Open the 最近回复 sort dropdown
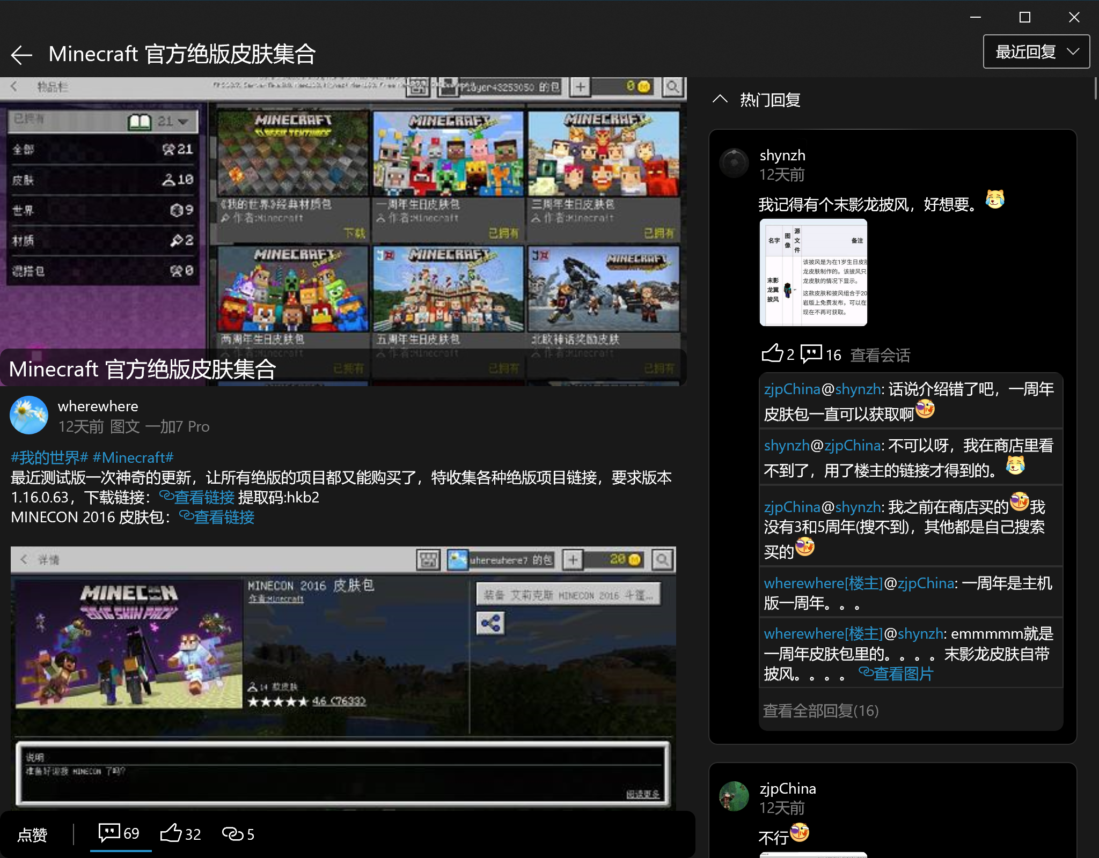 (1036, 52)
